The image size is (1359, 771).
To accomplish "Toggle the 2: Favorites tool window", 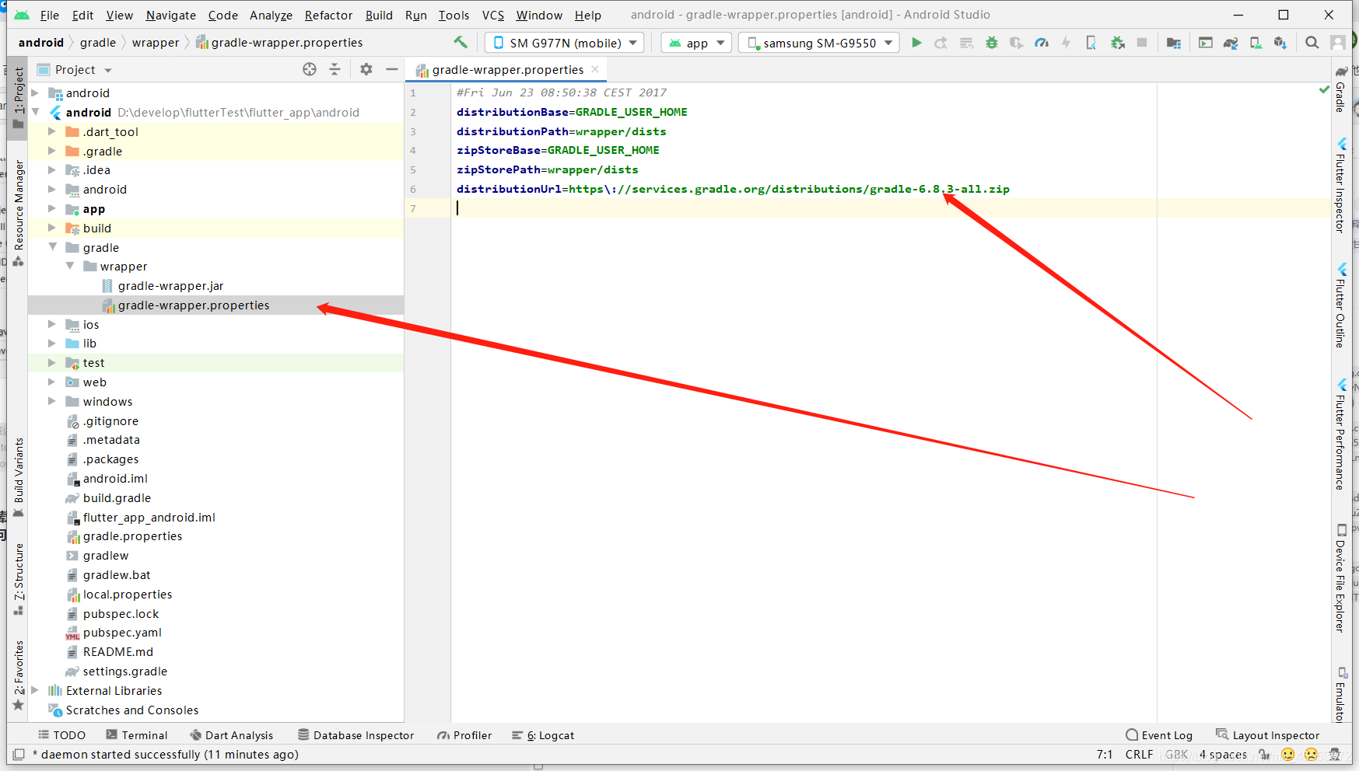I will pos(19,675).
